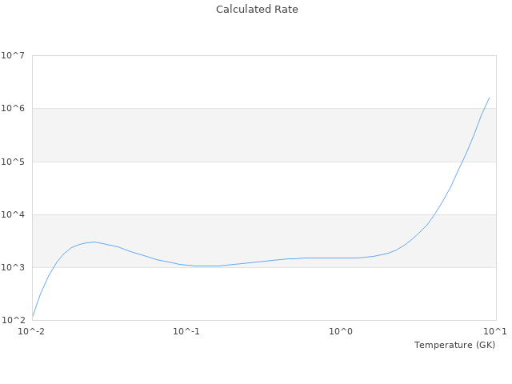Select the 10^6 y-axis tick label
This screenshot has width=512, height=384.
(13, 108)
